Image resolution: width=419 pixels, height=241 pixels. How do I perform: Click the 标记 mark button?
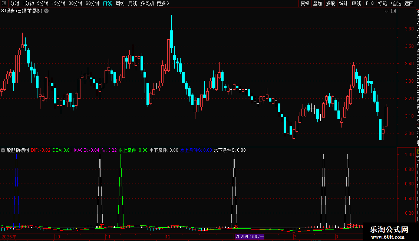pos(382,3)
